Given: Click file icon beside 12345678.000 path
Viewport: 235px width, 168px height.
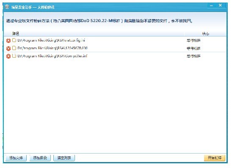Looking at the screenshot, I should pos(14,48).
